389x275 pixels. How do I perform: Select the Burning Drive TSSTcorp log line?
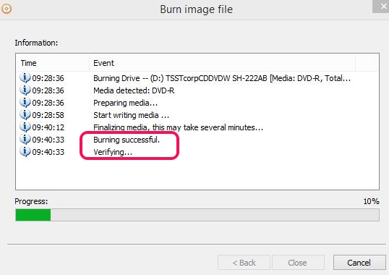[222, 78]
